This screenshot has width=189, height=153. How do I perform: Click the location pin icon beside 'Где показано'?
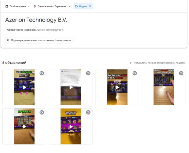click(34, 6)
